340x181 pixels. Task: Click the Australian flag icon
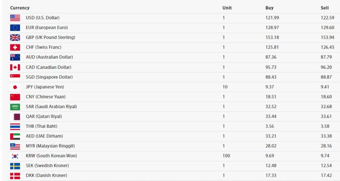tap(15, 57)
